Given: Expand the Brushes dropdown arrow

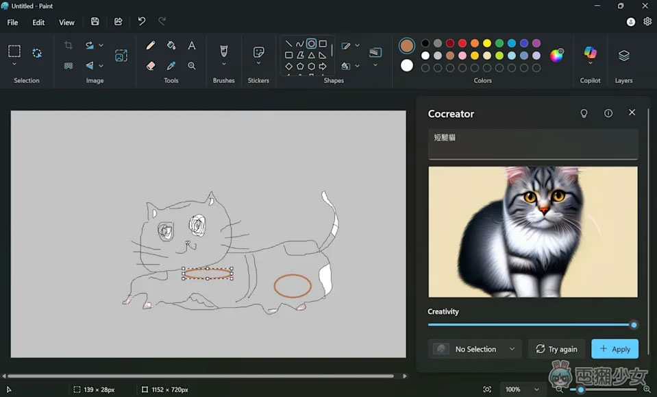Looking at the screenshot, I should [x=223, y=64].
